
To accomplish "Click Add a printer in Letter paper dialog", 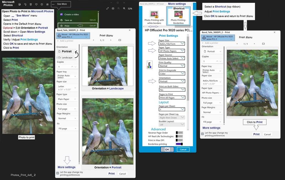I will point(65,41).
